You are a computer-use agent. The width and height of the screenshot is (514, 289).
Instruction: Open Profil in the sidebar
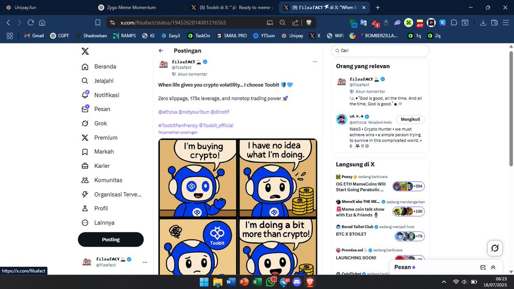(x=95, y=209)
